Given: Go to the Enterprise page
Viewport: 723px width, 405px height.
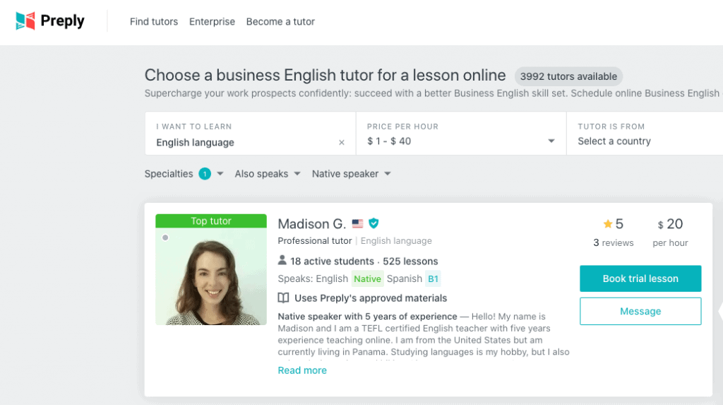Looking at the screenshot, I should [x=212, y=22].
